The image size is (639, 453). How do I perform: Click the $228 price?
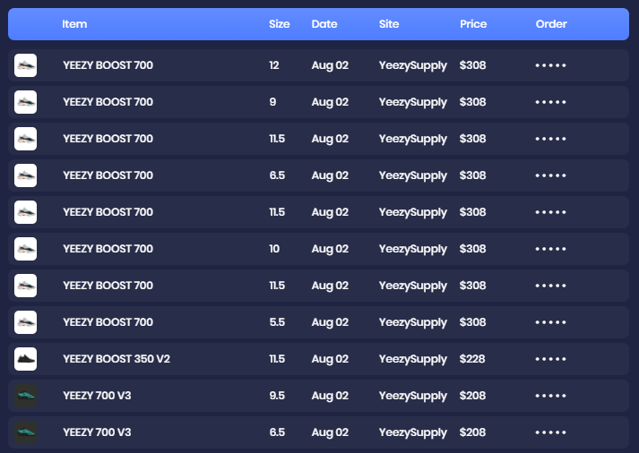472,359
